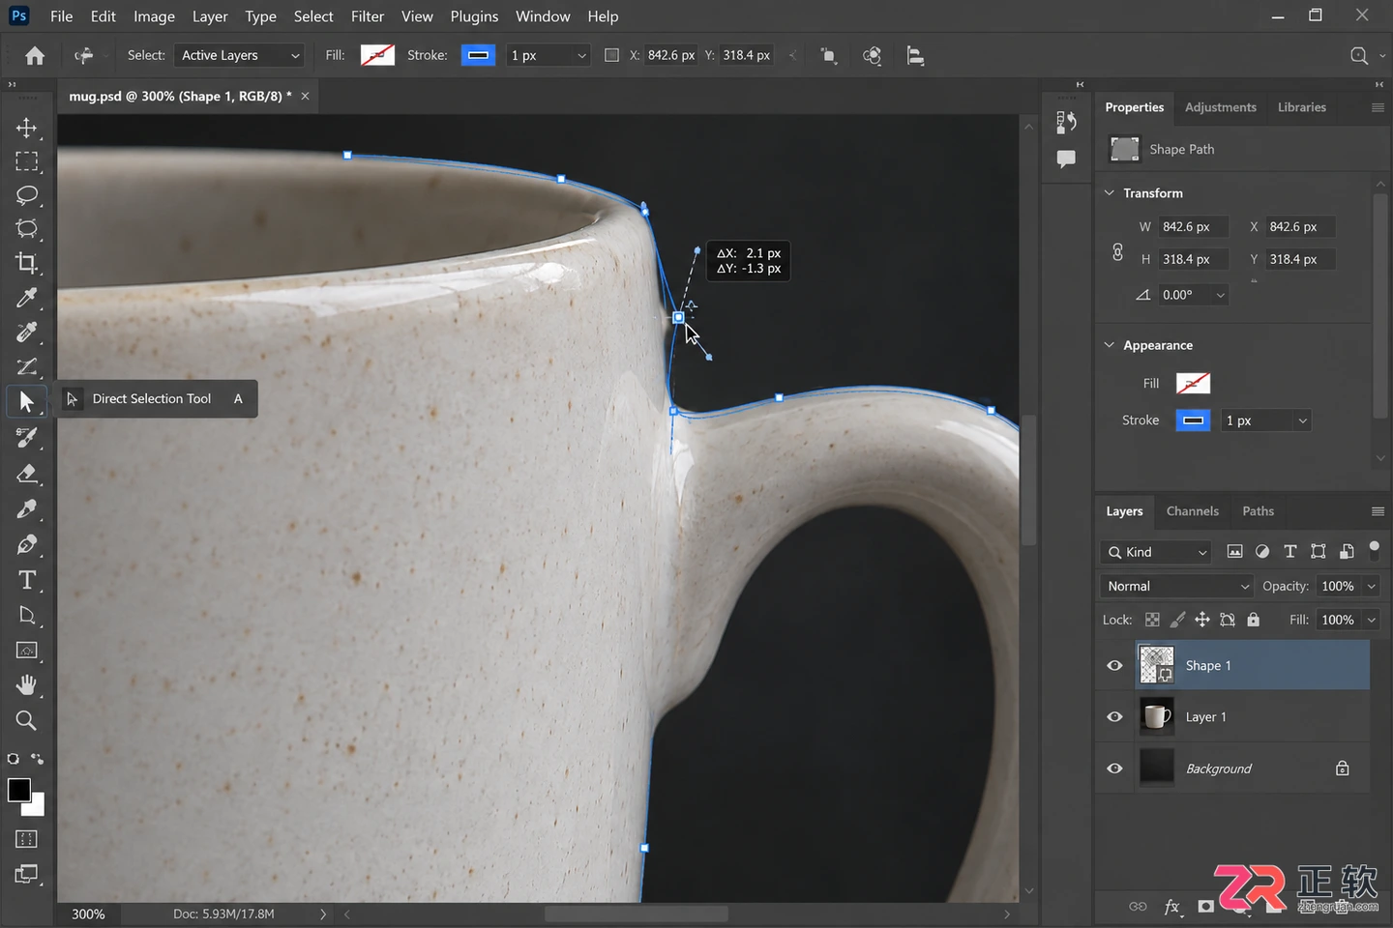1393x928 pixels.
Task: Click the Stroke swatch in options bar
Action: (478, 55)
